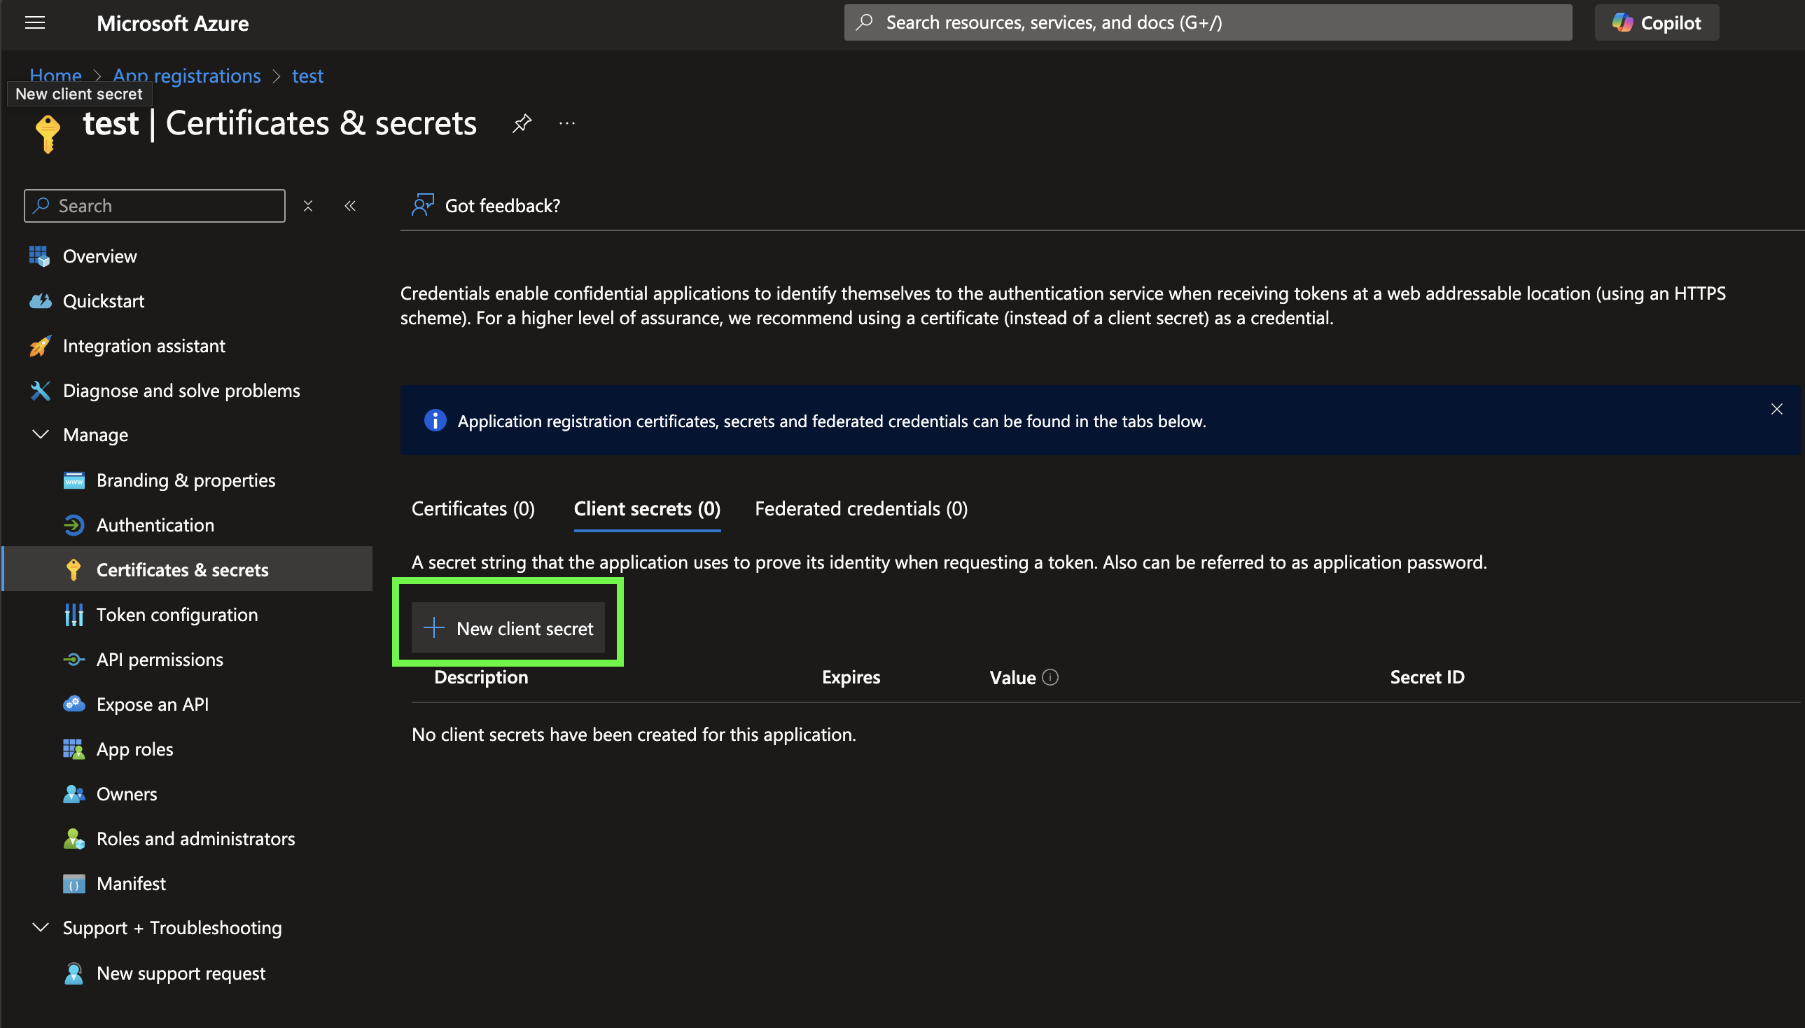The image size is (1805, 1028).
Task: Switch to Certificates (0) tab
Action: 473,509
